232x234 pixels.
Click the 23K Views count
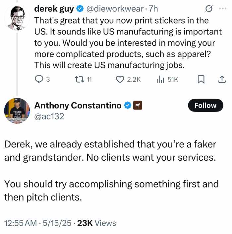(96, 223)
